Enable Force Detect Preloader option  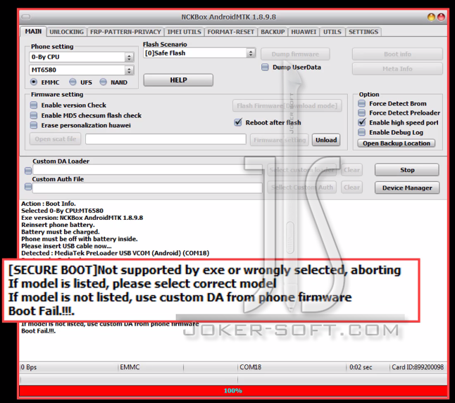pyautogui.click(x=361, y=113)
